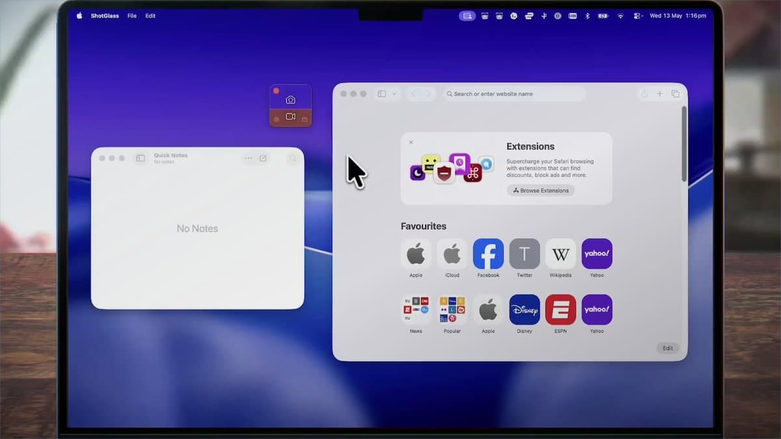Open the Wikipedia favourite
781x439 pixels.
point(560,254)
